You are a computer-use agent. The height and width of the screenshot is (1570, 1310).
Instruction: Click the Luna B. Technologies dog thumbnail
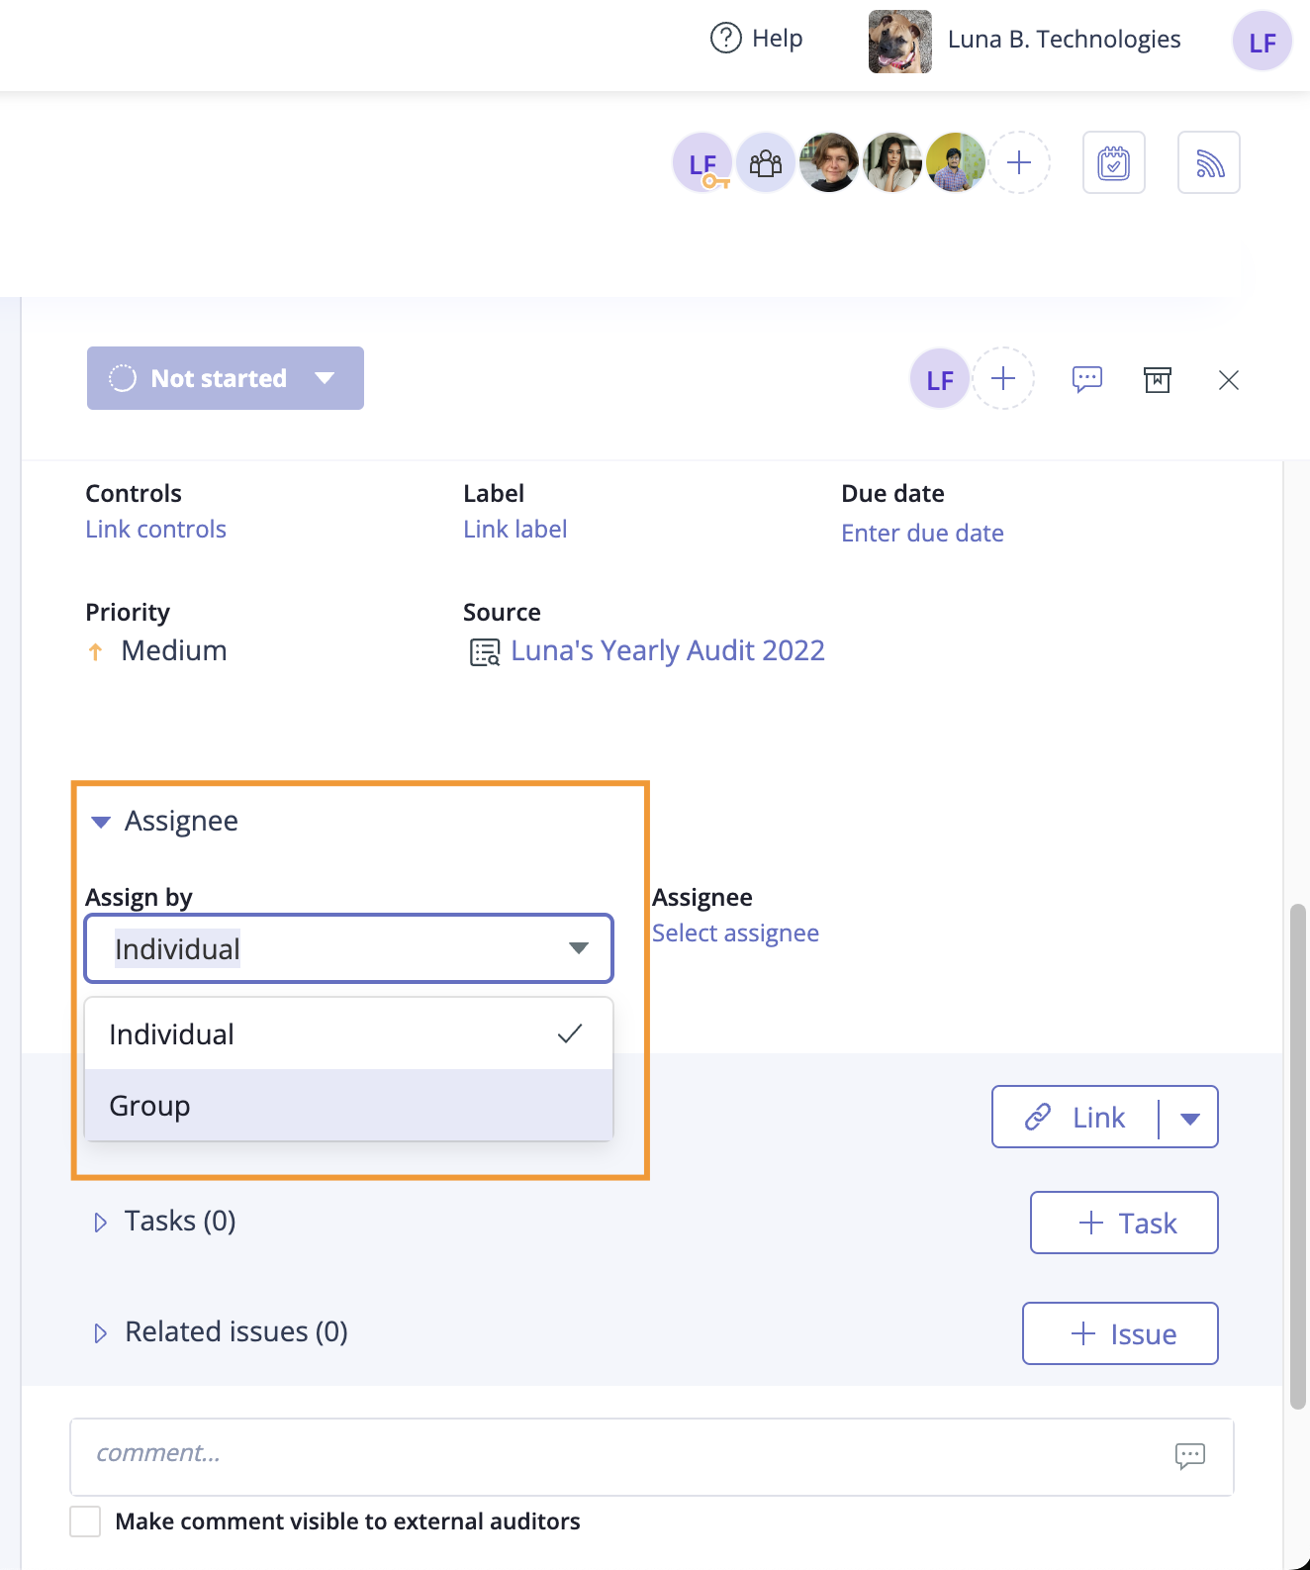[899, 42]
